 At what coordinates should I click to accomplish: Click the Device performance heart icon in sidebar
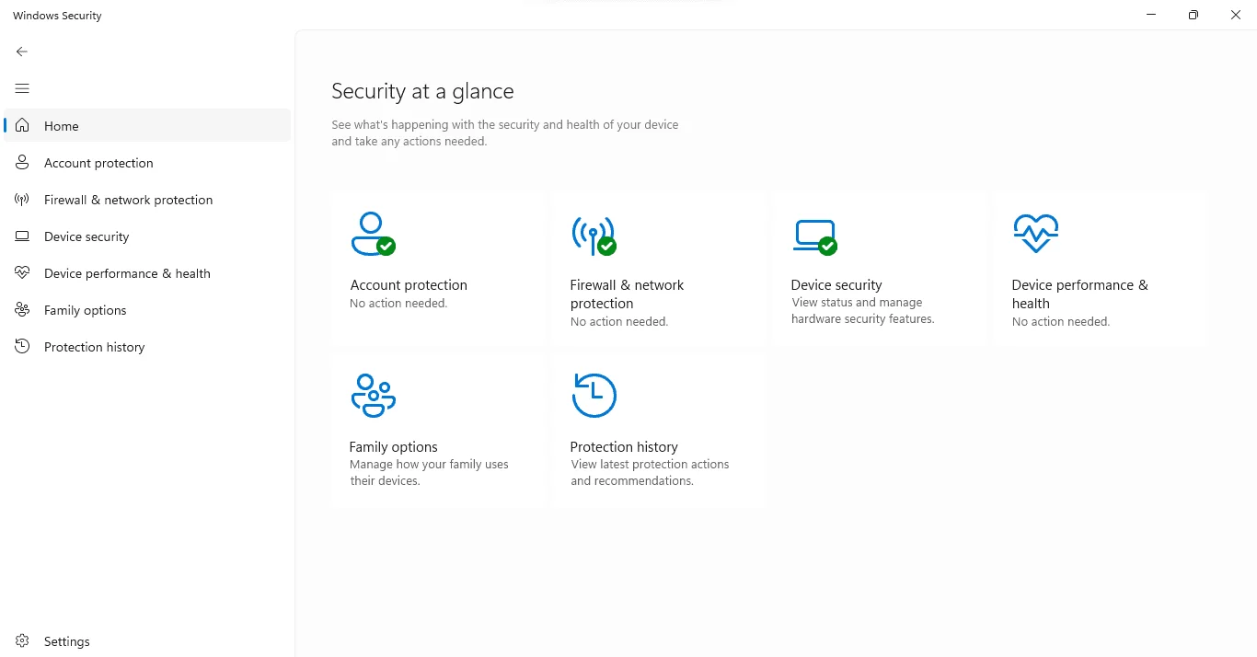pyautogui.click(x=22, y=272)
